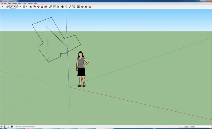The width and height of the screenshot is (212, 129).
Task: Click the help question-mark icon in status bar
Action: [x=12, y=127]
